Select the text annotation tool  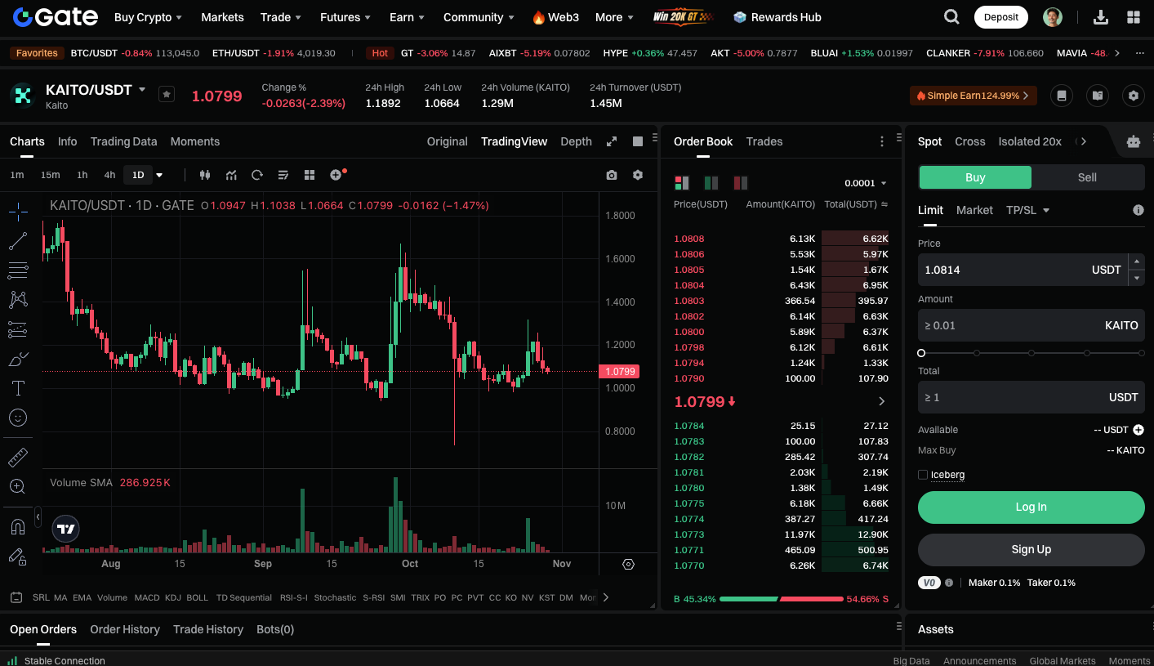(x=18, y=387)
